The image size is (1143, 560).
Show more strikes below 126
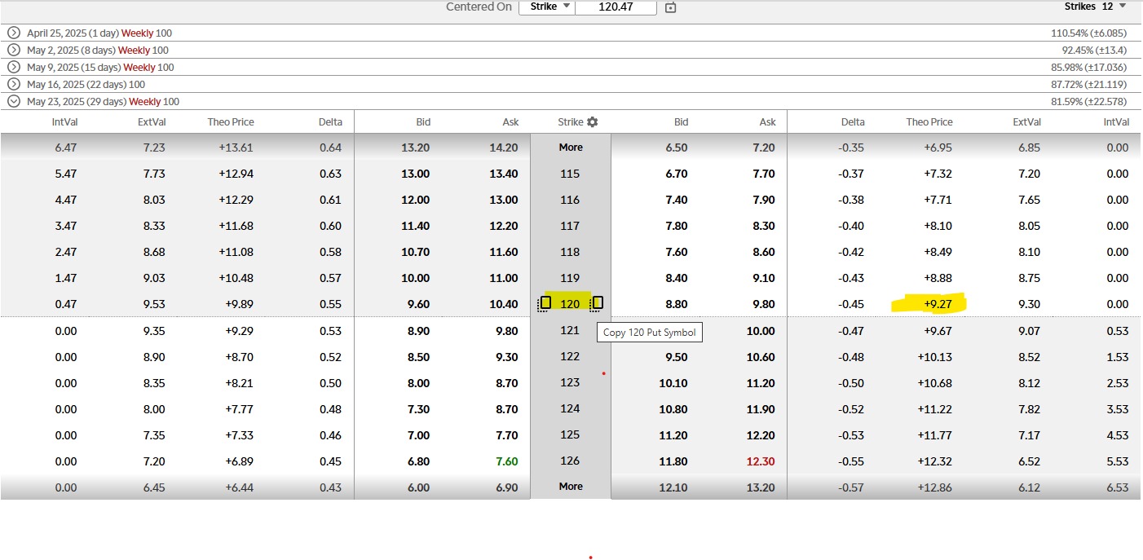[571, 487]
